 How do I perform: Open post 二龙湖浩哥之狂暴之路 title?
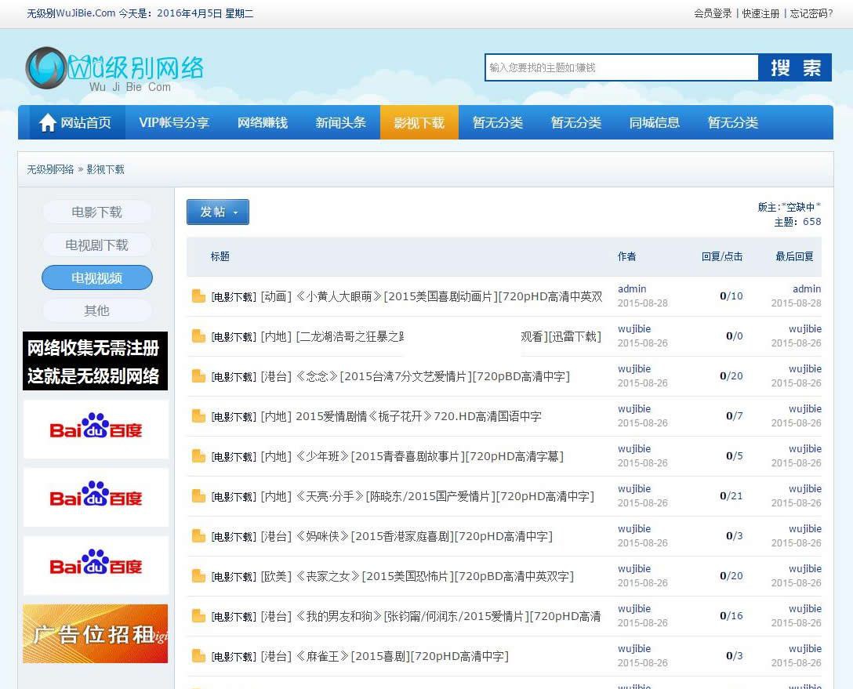click(448, 336)
